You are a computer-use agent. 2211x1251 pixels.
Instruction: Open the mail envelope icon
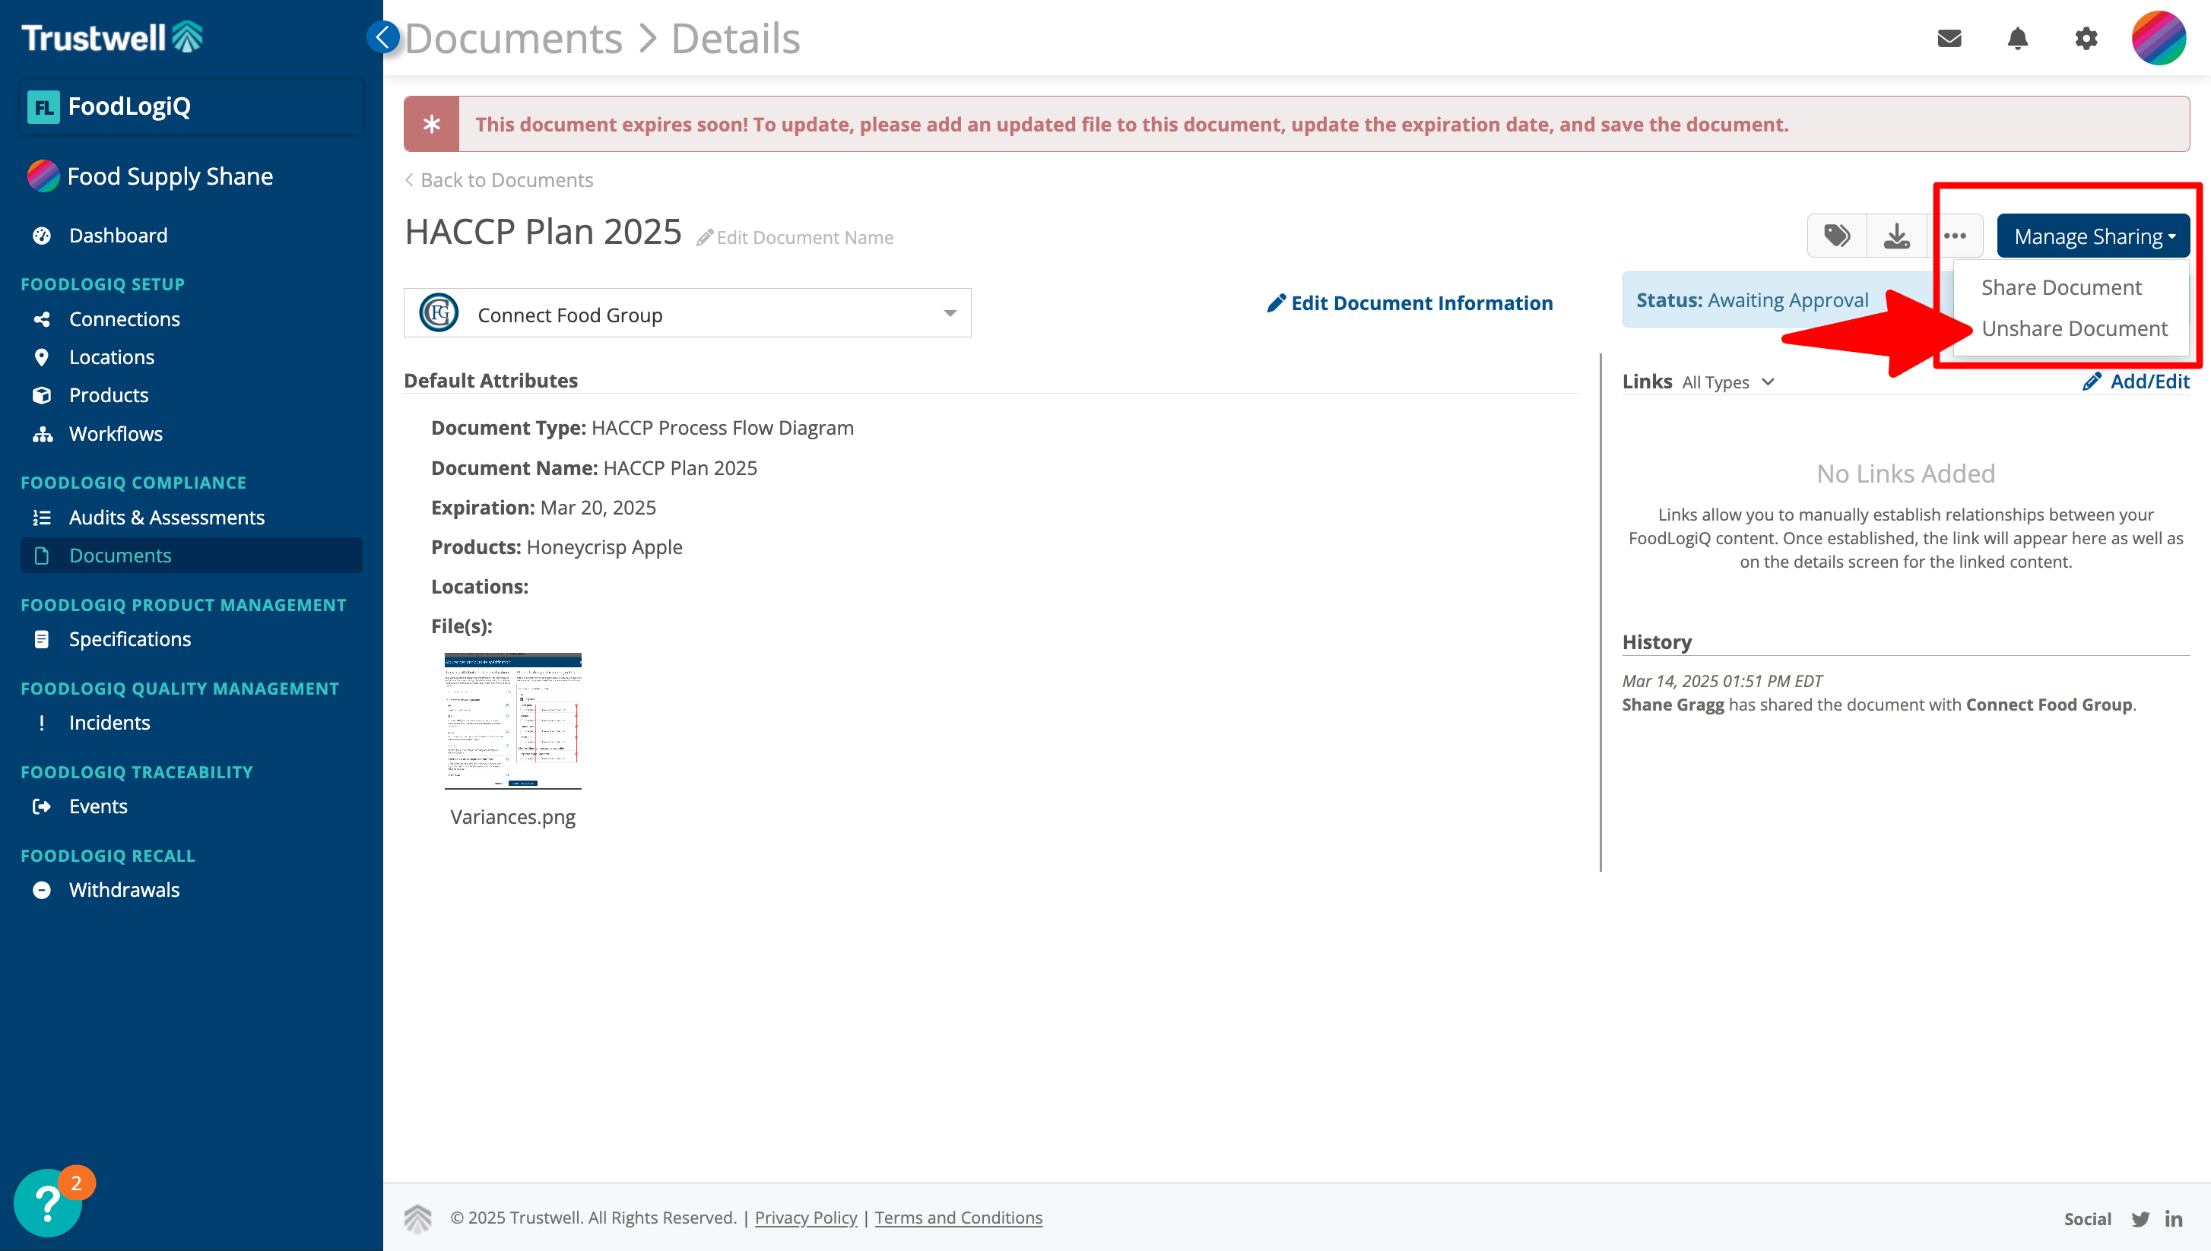coord(1949,38)
